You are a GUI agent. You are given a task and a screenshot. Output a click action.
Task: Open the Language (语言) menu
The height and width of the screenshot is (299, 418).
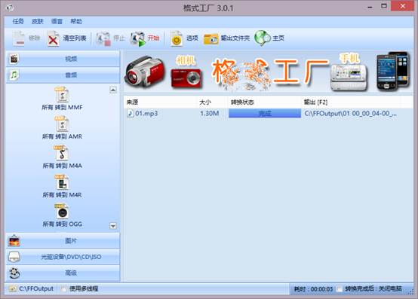[x=57, y=21]
